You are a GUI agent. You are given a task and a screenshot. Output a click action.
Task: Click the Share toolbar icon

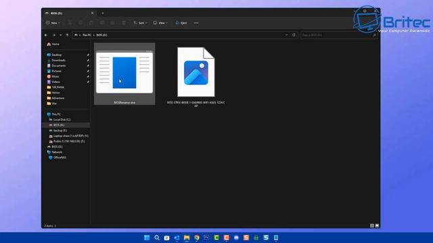coord(113,23)
